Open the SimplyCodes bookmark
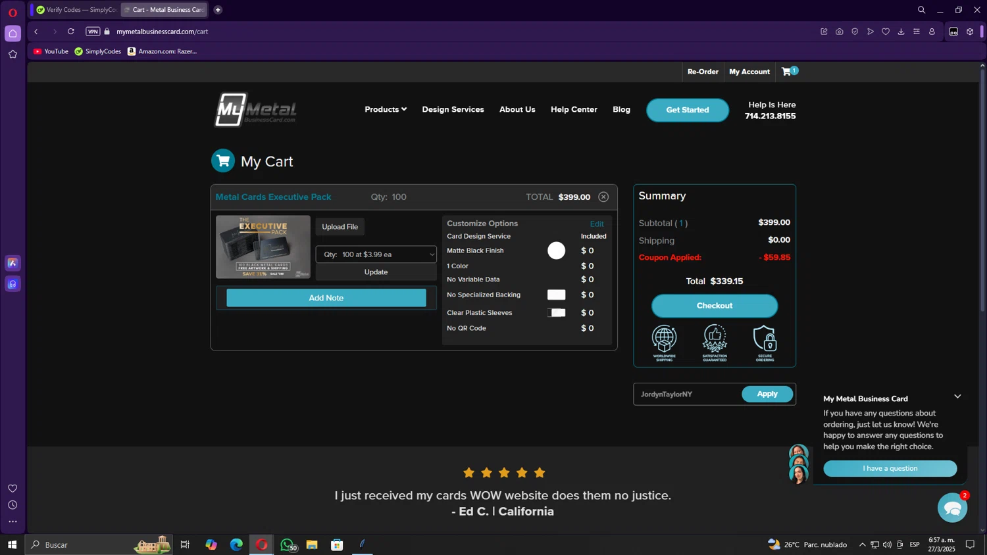This screenshot has width=987, height=555. 97,51
